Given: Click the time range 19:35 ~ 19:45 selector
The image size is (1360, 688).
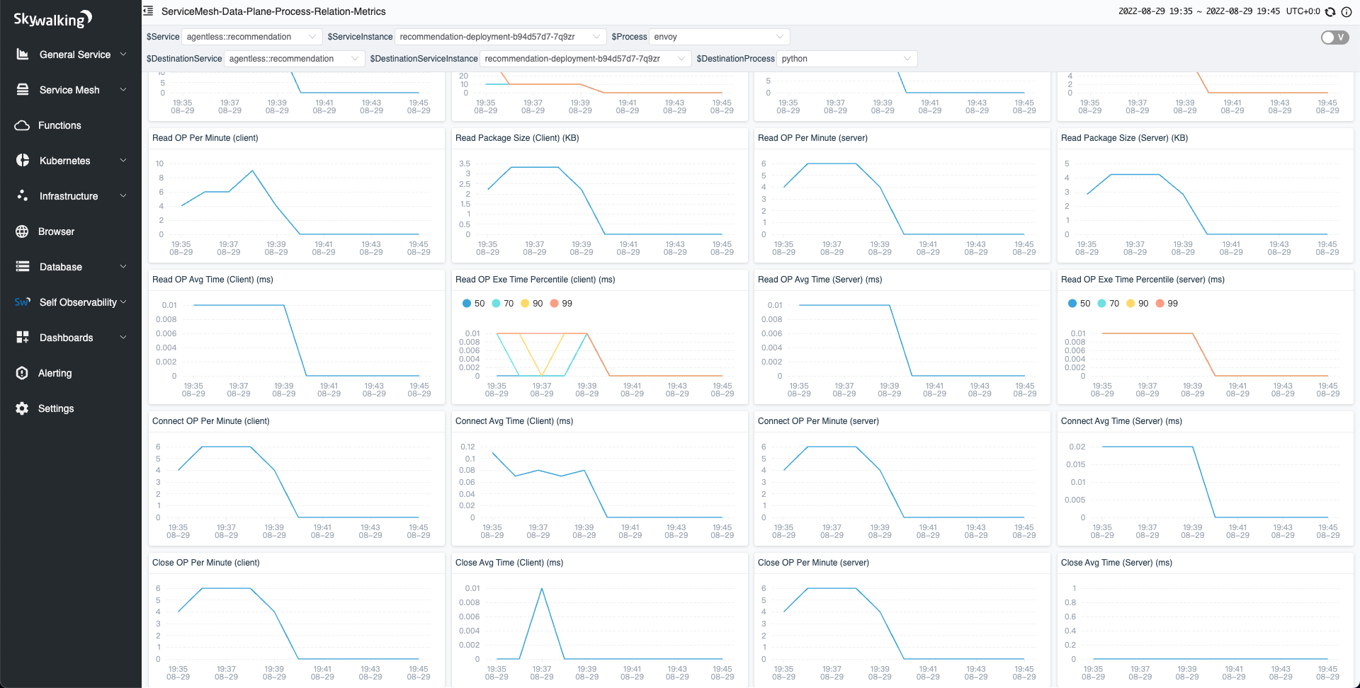Looking at the screenshot, I should 1198,11.
